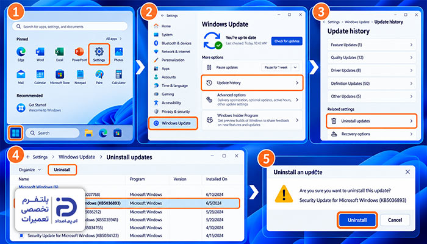Confirm with the Uninstall dialog button

point(357,220)
